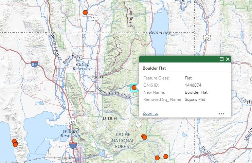
Task: Select the orange marker south of Cache National Forest label
Action: tap(157, 158)
